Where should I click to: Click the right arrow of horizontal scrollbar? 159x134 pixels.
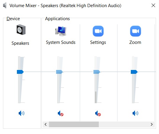tap(152, 125)
